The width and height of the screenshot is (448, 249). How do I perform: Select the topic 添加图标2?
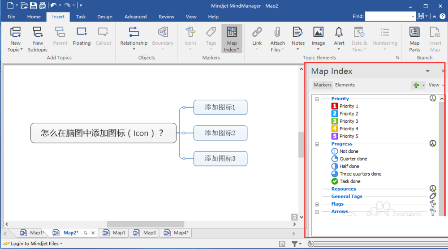click(220, 133)
